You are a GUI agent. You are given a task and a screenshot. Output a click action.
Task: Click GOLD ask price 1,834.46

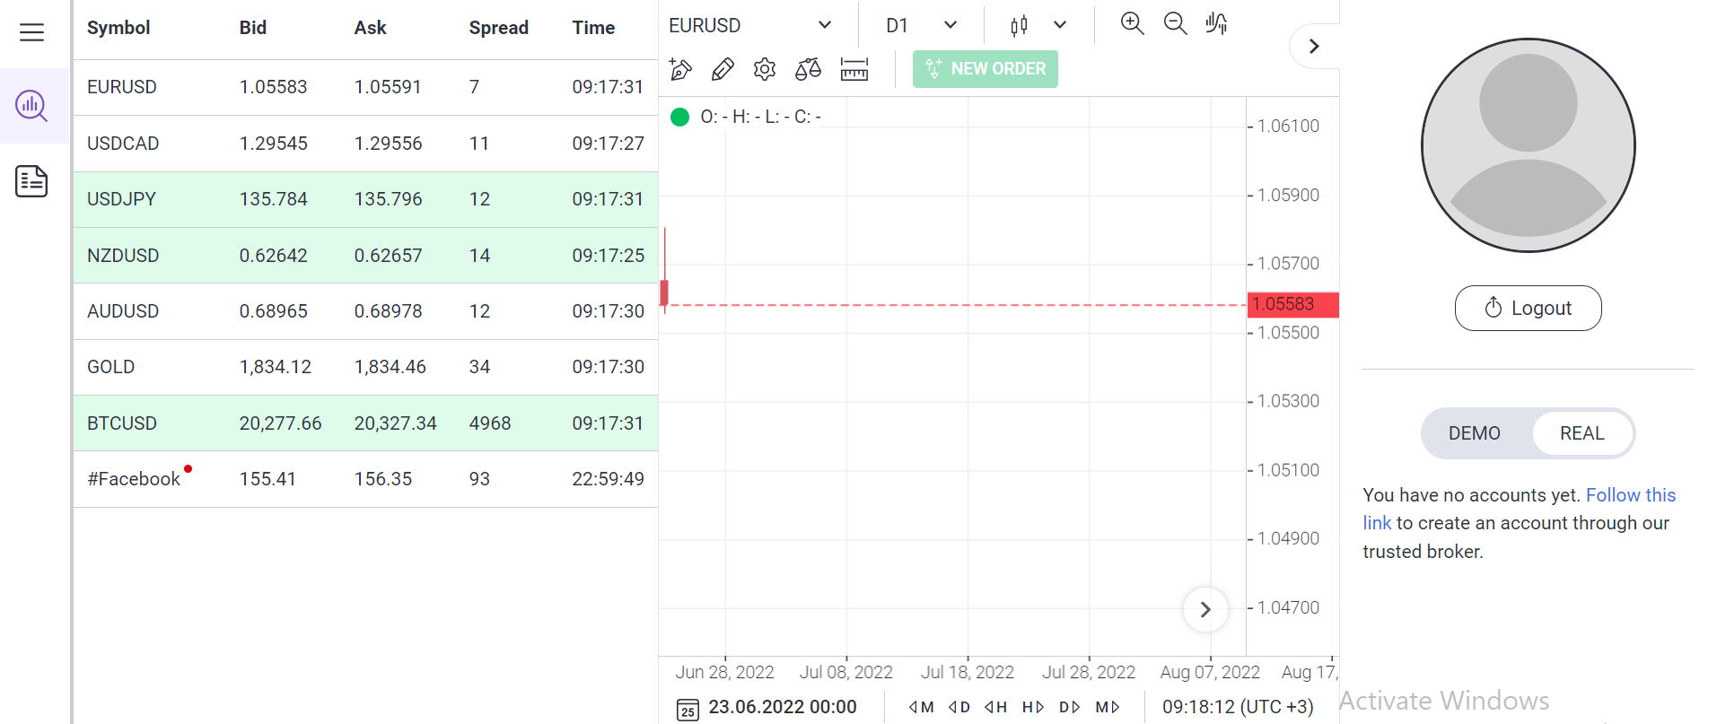pyautogui.click(x=390, y=367)
